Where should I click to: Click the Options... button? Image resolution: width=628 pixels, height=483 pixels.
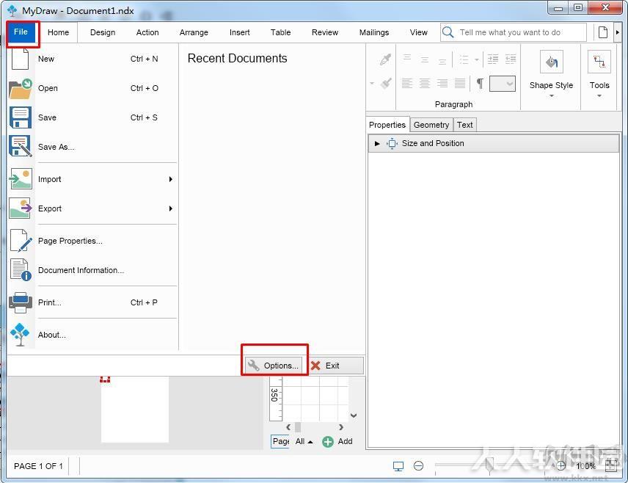point(274,366)
